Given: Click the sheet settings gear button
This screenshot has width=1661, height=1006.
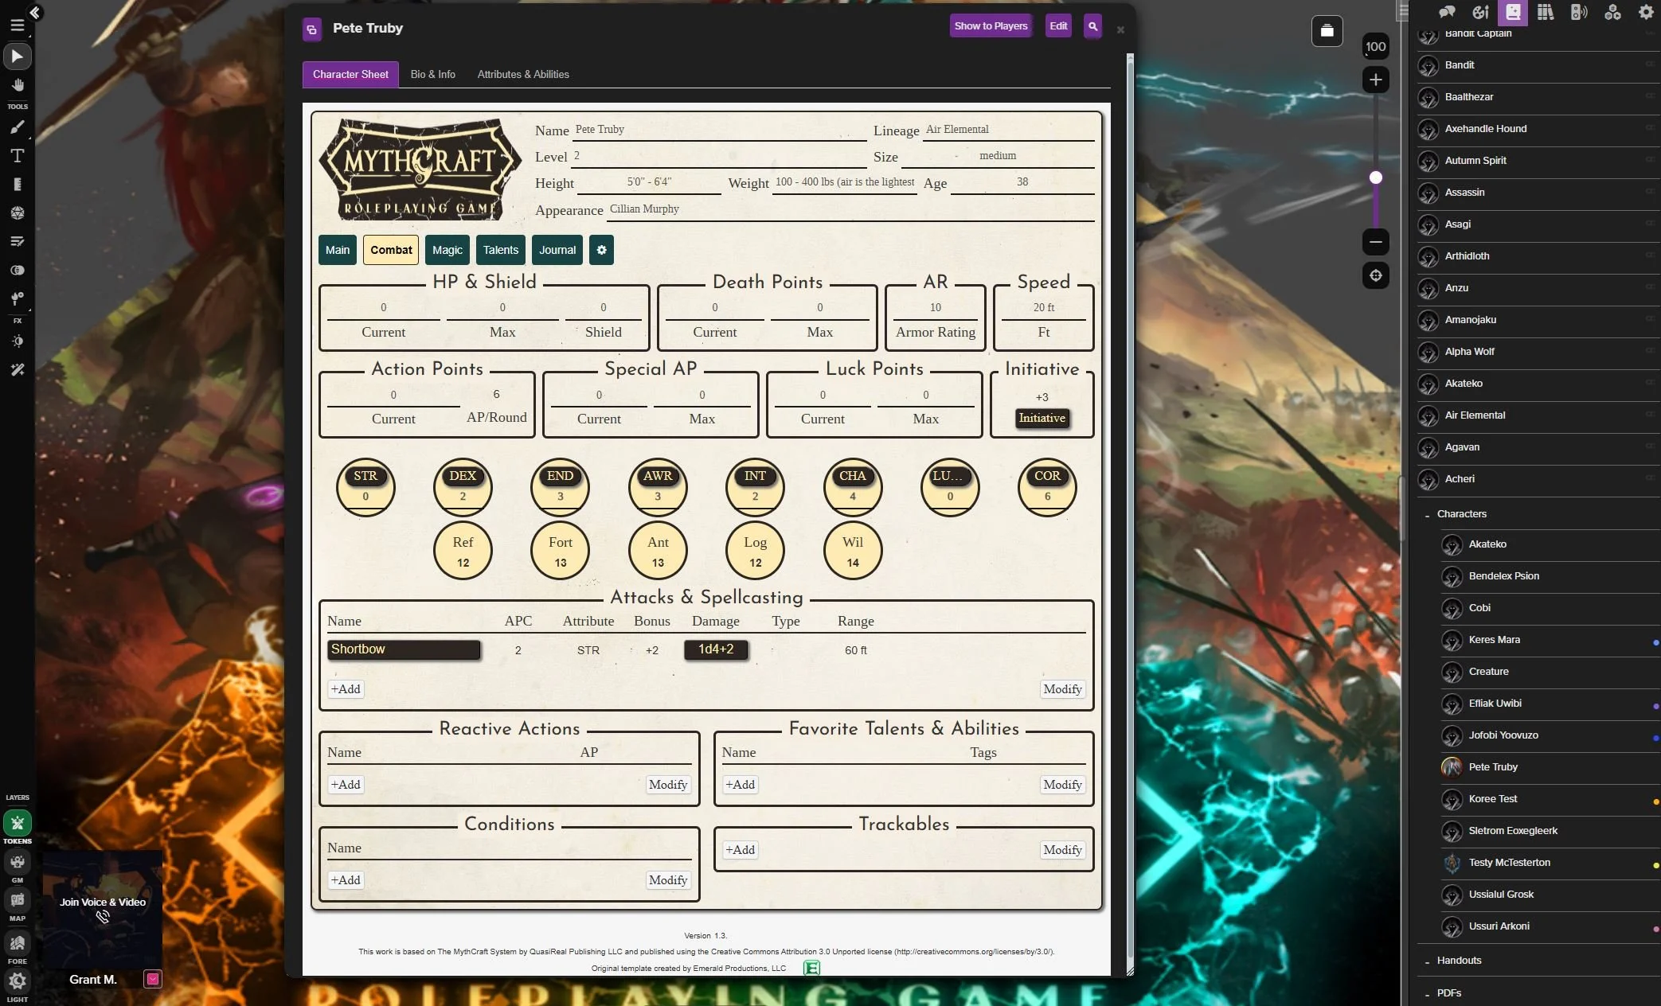Looking at the screenshot, I should (601, 250).
